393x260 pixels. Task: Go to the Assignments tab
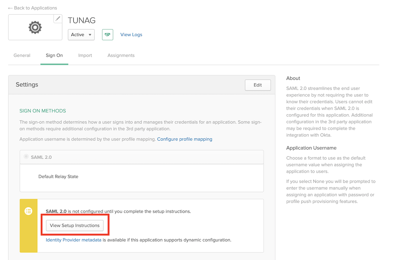tap(121, 55)
